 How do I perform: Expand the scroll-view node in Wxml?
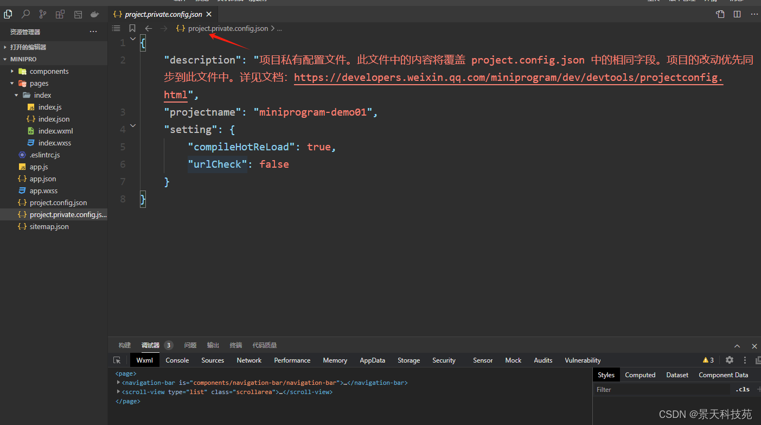[118, 391]
